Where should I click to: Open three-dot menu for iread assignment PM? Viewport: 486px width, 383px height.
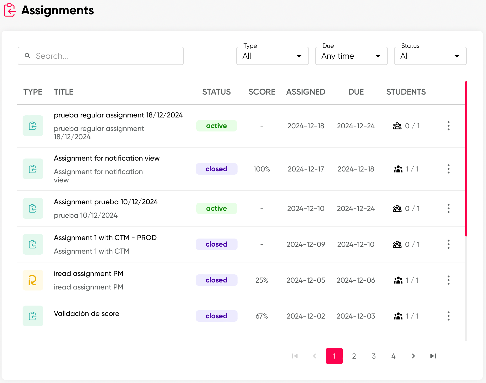pyautogui.click(x=448, y=280)
